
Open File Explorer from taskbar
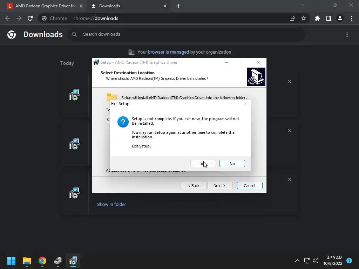pos(27,261)
